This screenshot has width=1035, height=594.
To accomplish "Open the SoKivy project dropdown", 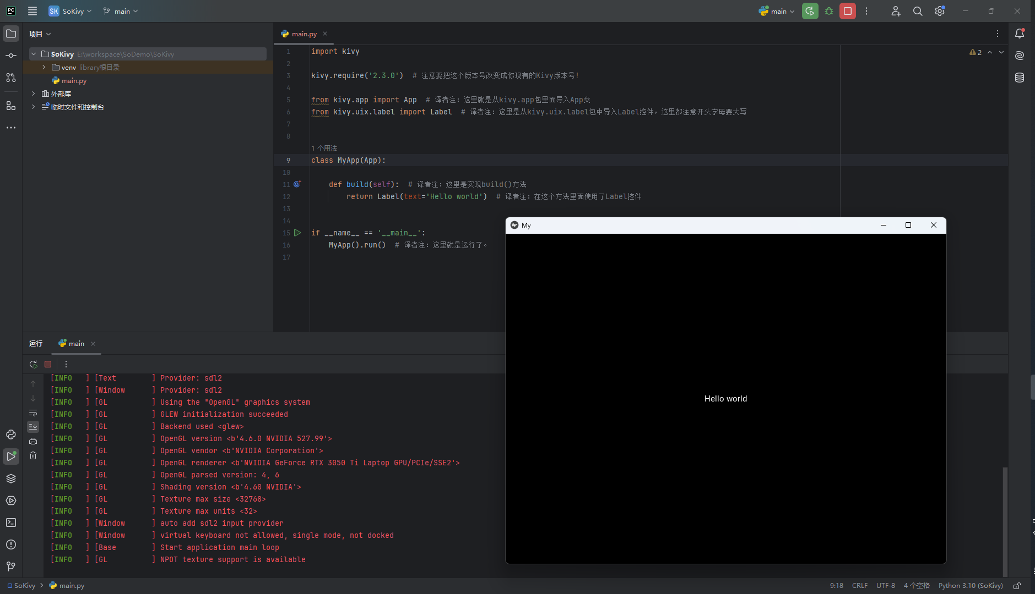I will click(71, 11).
